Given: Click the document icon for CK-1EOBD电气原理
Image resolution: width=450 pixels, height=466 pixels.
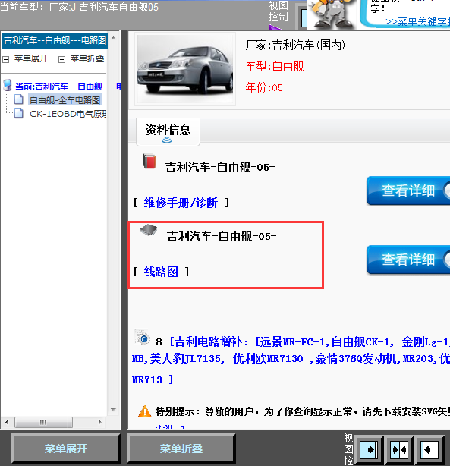Looking at the screenshot, I should (19, 113).
